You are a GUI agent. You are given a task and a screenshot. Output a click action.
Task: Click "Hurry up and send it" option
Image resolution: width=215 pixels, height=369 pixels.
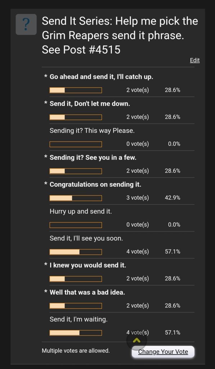coord(81,211)
